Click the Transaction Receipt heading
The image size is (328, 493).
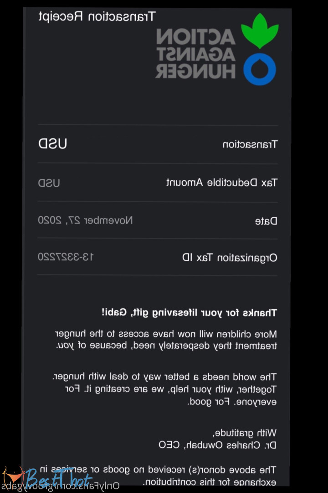(97, 17)
